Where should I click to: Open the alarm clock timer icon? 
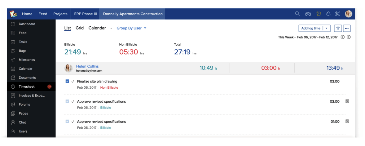point(319,14)
